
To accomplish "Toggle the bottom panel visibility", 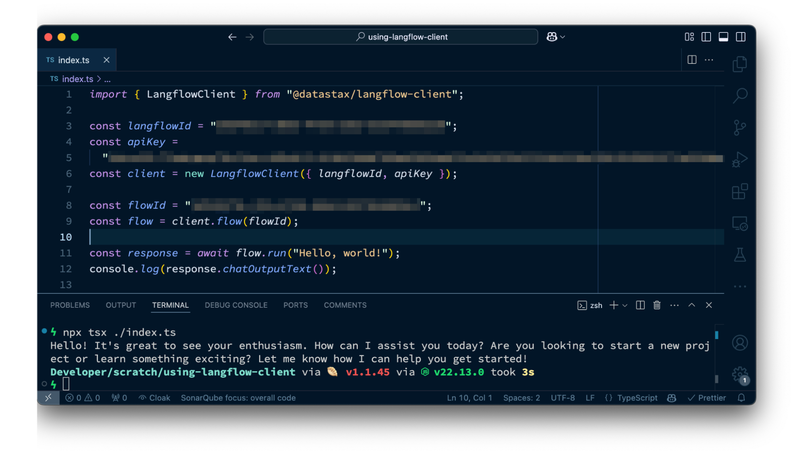I will (x=723, y=37).
